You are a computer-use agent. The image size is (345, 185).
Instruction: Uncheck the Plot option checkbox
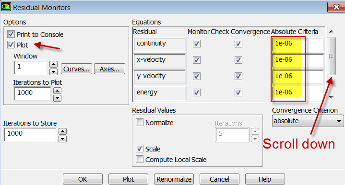(11, 45)
